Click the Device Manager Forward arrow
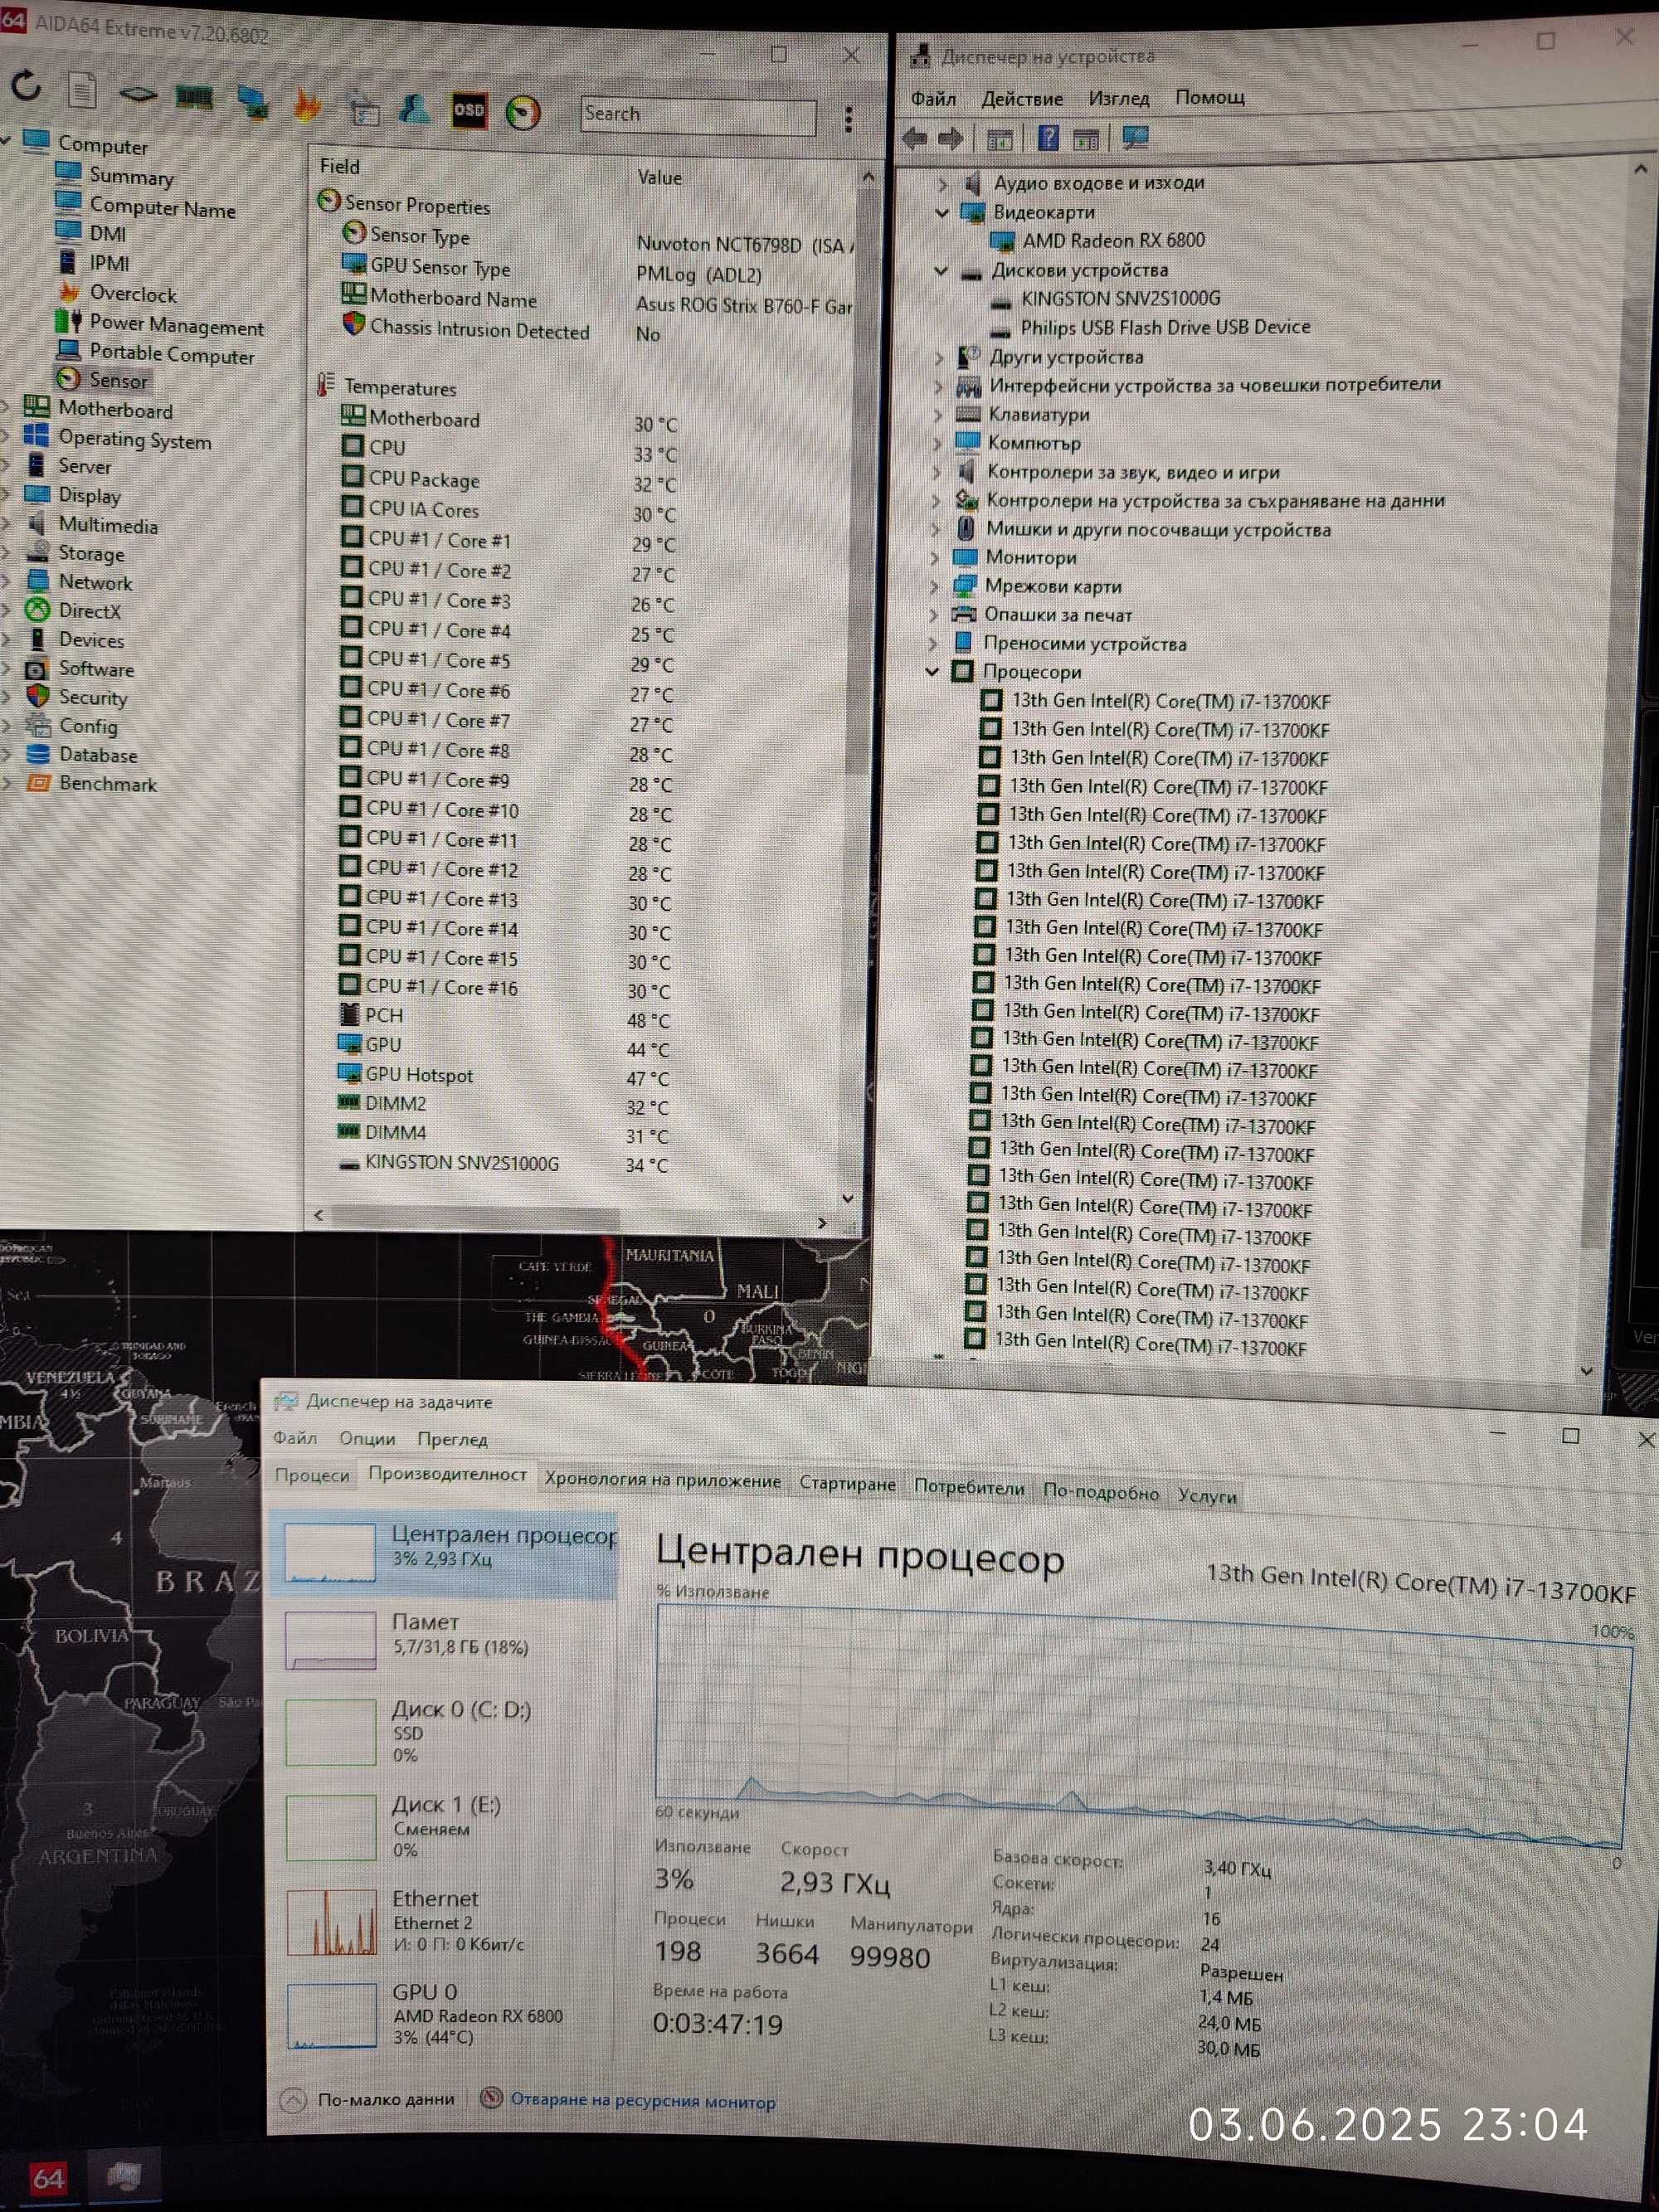This screenshot has width=1659, height=2212. pos(950,138)
